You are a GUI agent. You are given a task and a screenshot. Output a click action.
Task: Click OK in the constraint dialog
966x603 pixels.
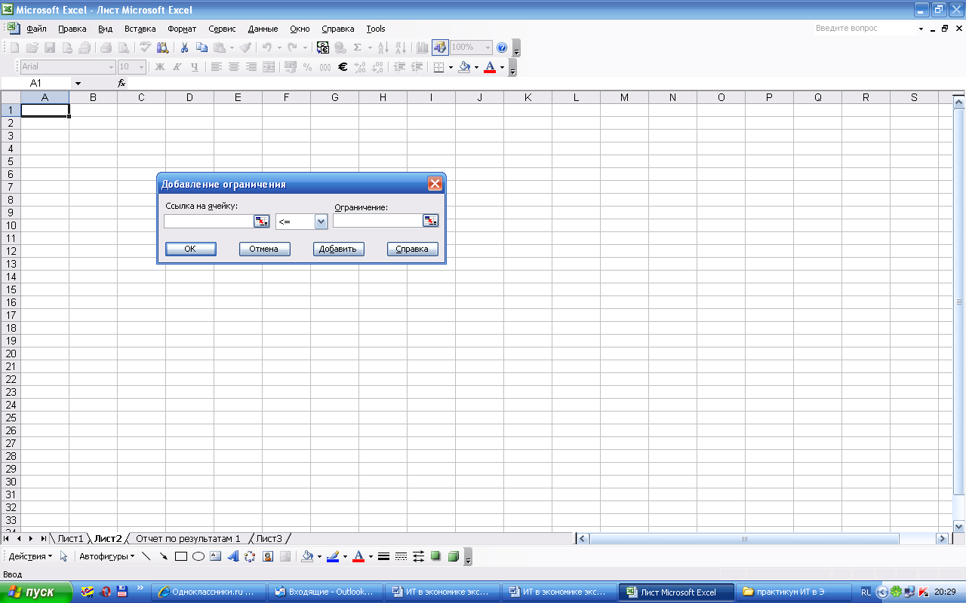pyautogui.click(x=190, y=249)
